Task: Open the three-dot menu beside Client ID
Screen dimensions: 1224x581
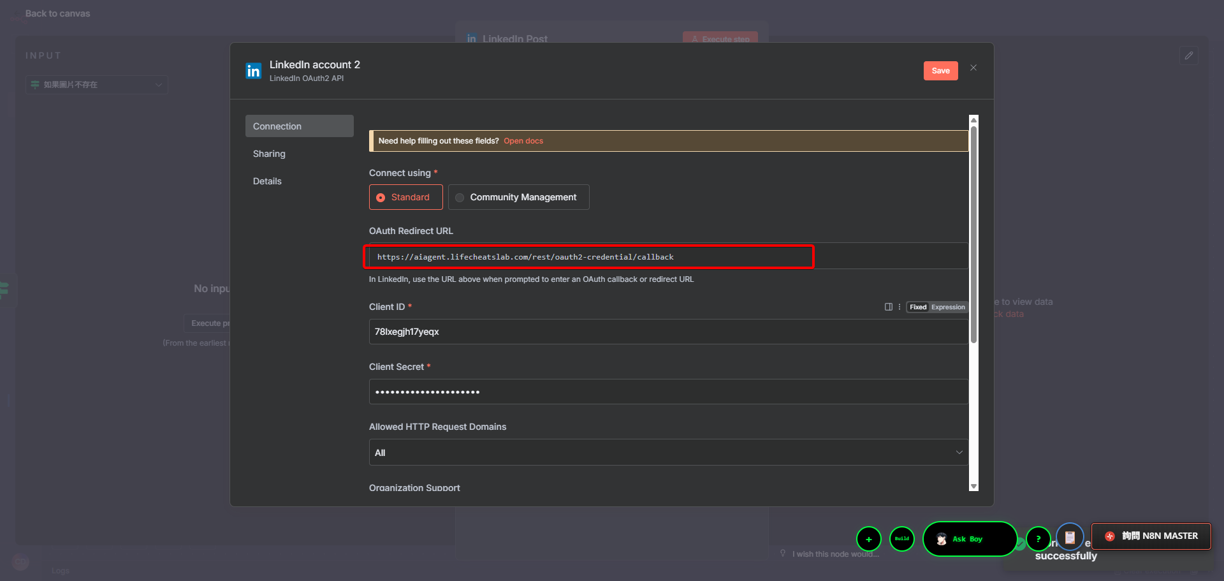Action: pyautogui.click(x=899, y=307)
